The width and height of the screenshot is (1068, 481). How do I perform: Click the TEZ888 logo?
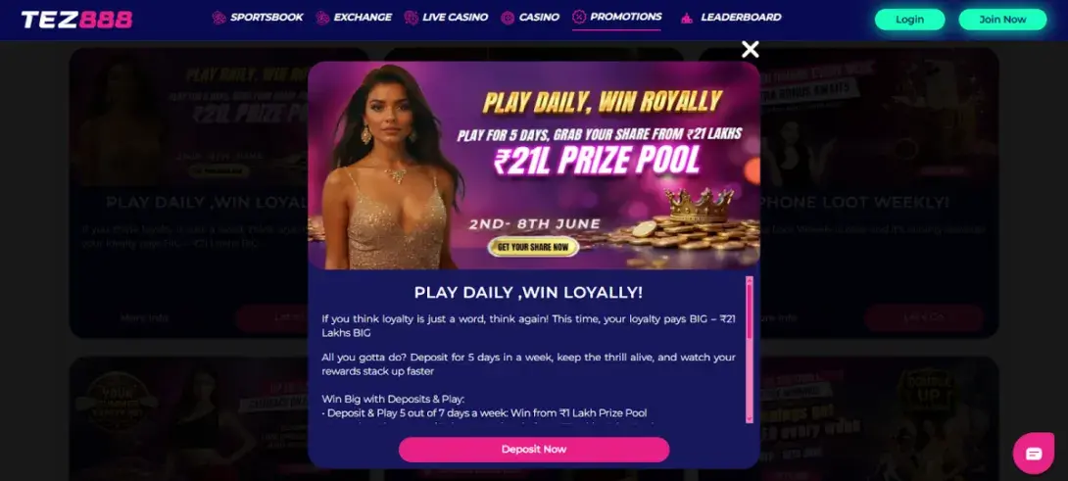click(77, 20)
